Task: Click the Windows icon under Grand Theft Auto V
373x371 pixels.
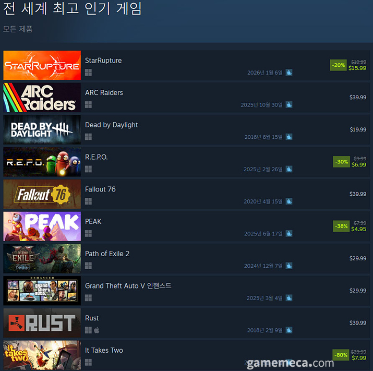Action: [88, 298]
